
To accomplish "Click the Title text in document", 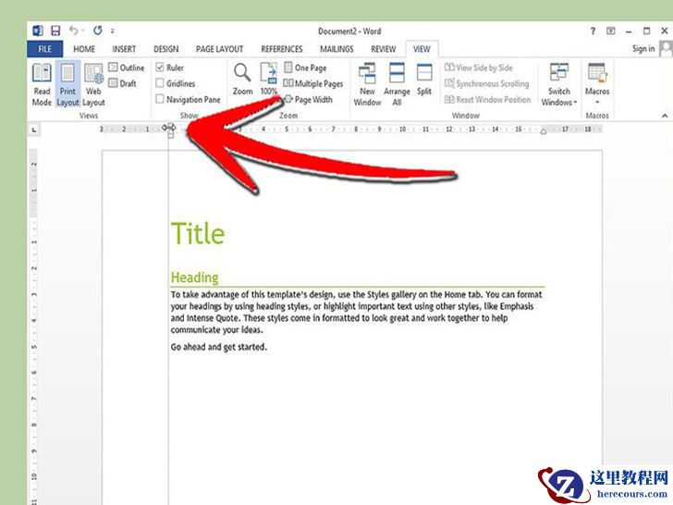I will point(198,234).
